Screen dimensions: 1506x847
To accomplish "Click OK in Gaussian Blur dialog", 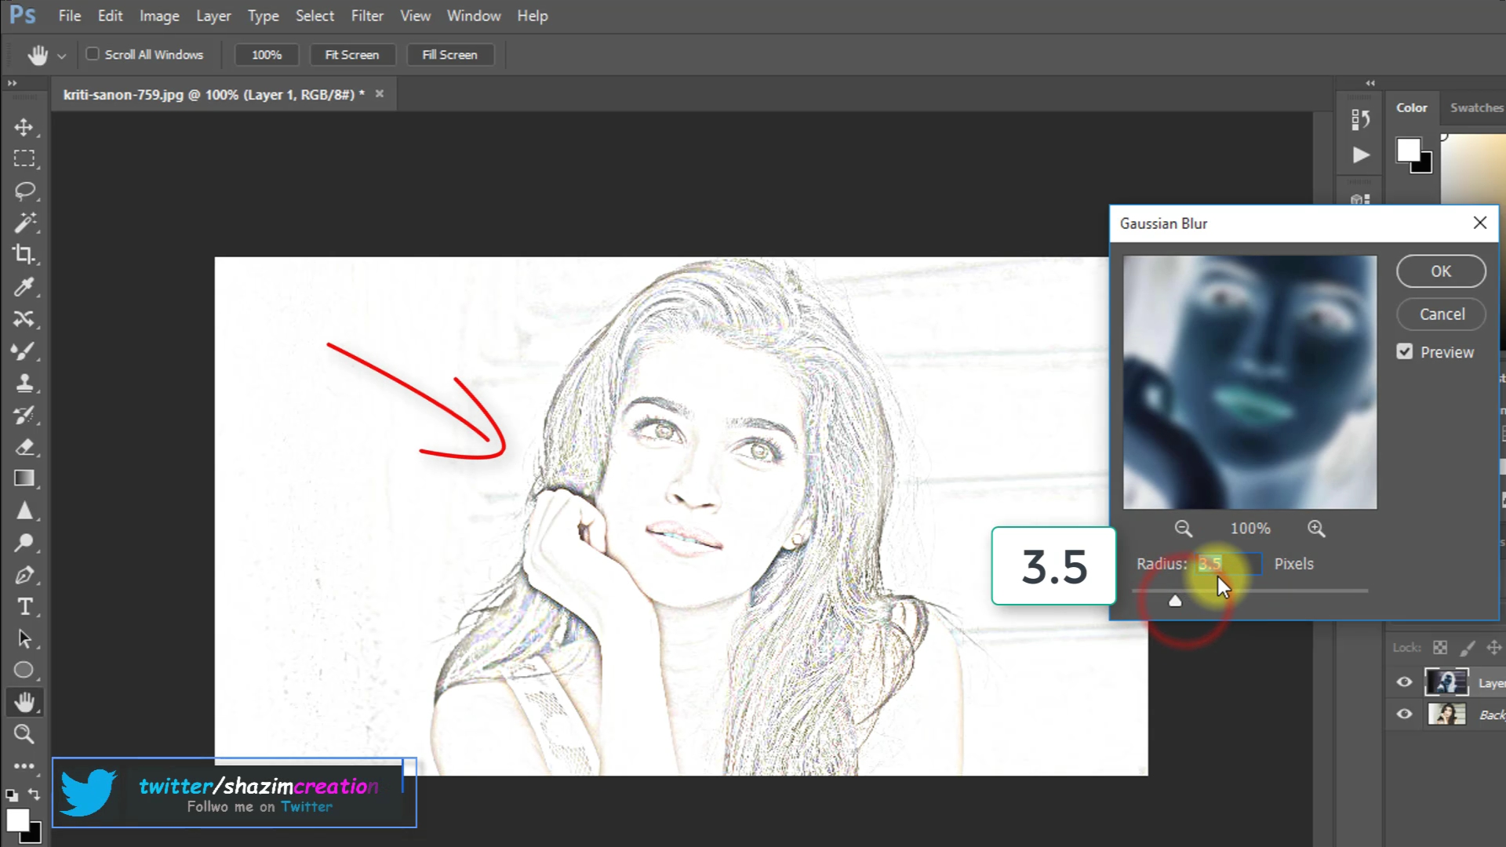I will [x=1440, y=271].
